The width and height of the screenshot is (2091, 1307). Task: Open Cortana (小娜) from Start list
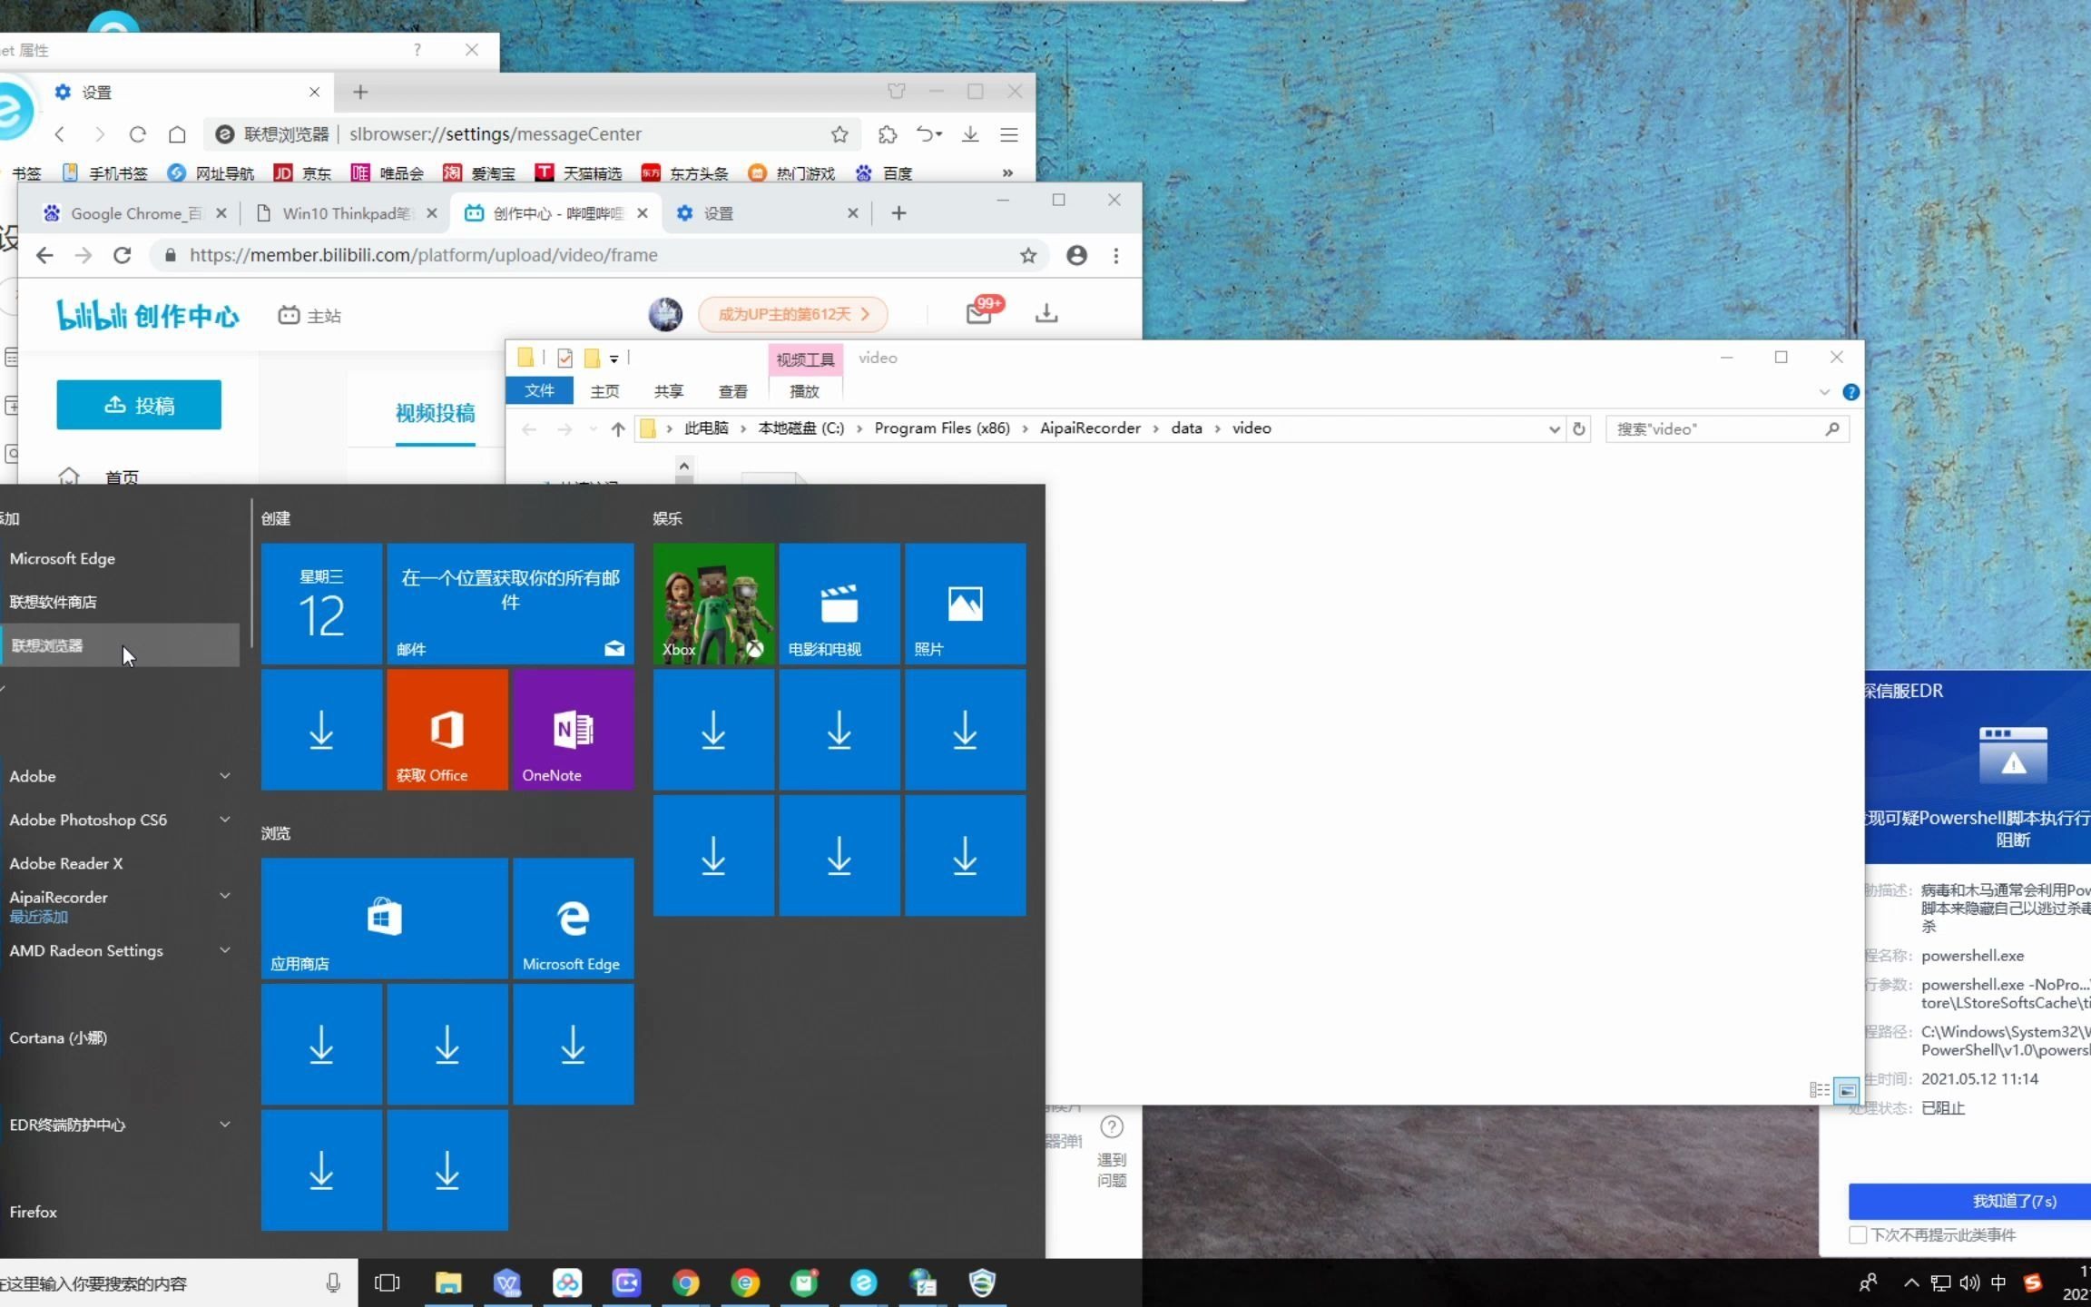(120, 1037)
